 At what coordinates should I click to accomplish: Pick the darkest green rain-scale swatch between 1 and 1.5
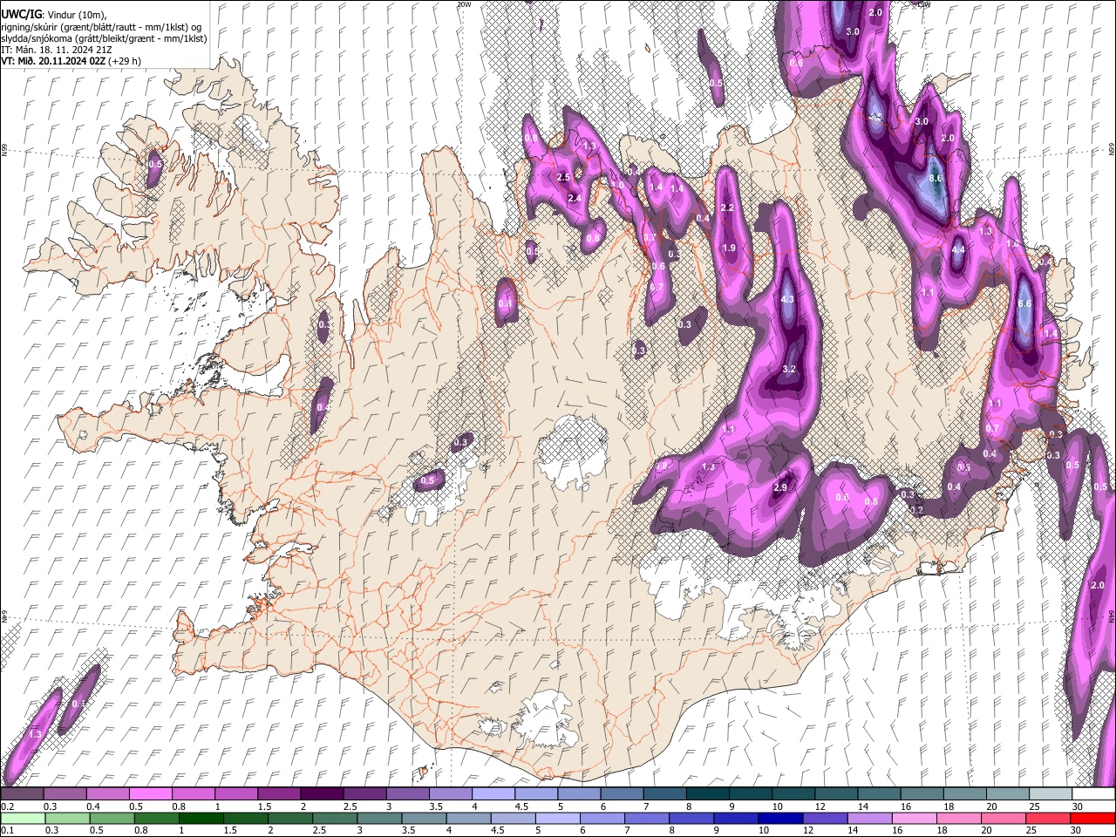[200, 818]
